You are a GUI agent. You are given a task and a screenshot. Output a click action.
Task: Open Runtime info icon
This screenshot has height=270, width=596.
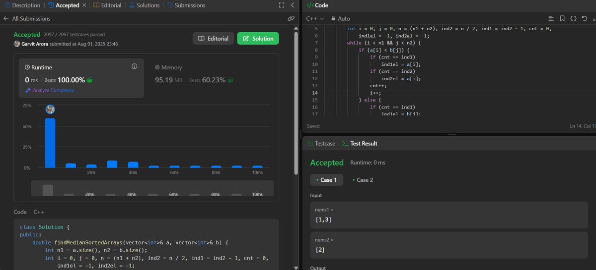click(134, 66)
